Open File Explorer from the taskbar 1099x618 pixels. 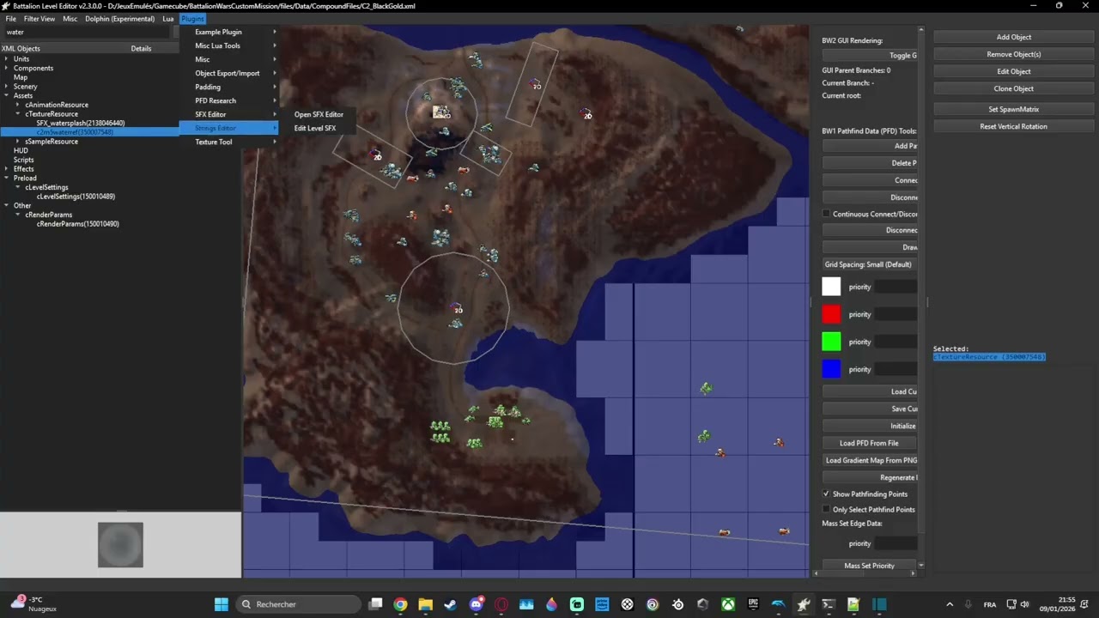click(x=426, y=604)
